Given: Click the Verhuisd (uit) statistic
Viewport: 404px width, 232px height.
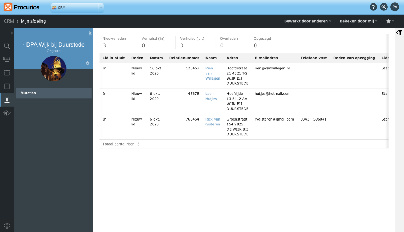Looking at the screenshot, I should coord(192,42).
